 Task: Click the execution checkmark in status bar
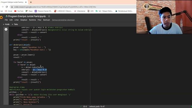tap(81, 106)
